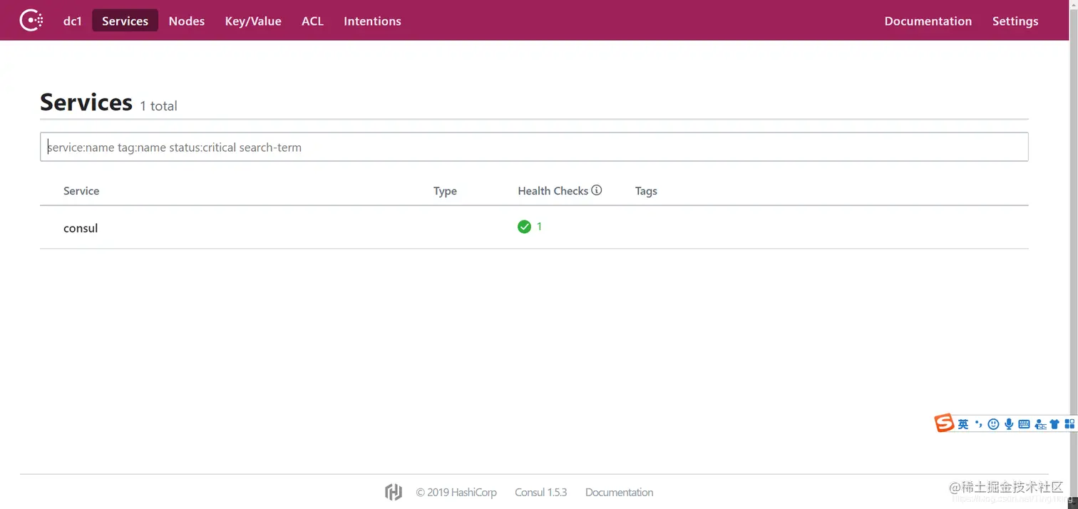
Task: Go to the ACL tab
Action: (x=312, y=21)
